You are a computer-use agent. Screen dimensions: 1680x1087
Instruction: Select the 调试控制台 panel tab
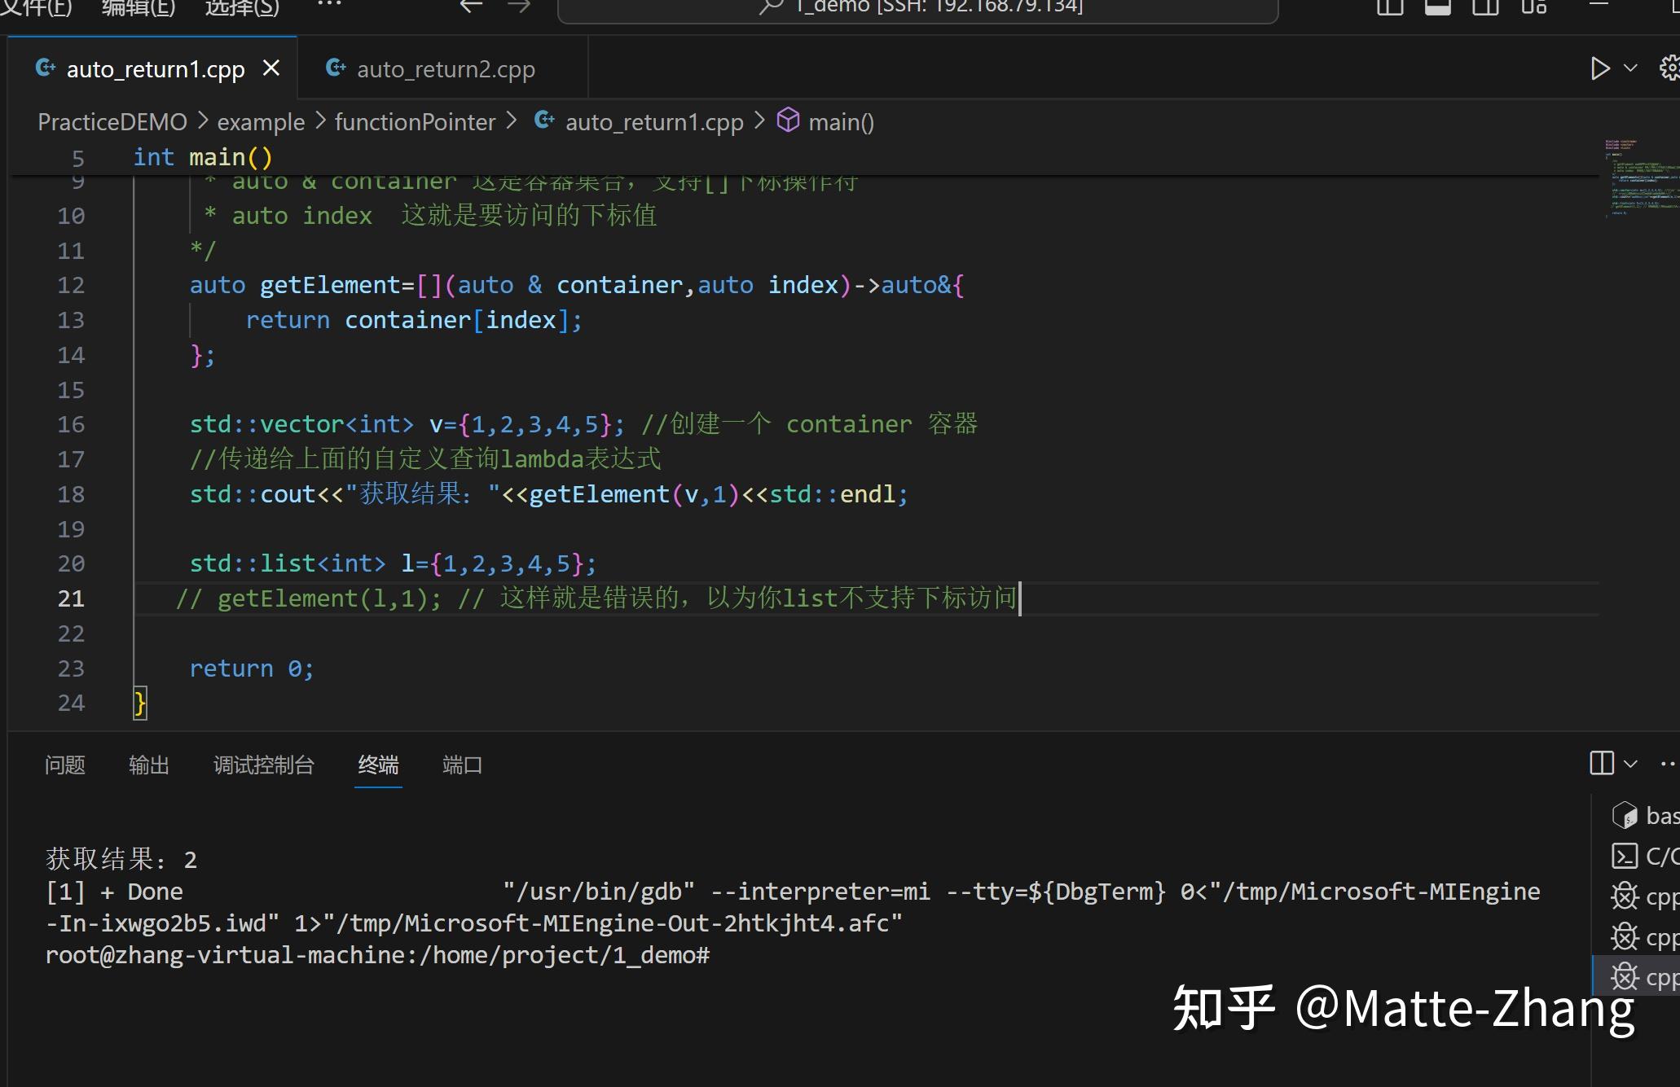pos(263,765)
